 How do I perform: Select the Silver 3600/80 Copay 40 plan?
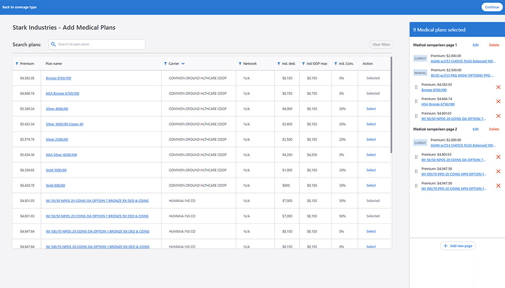pos(371,124)
